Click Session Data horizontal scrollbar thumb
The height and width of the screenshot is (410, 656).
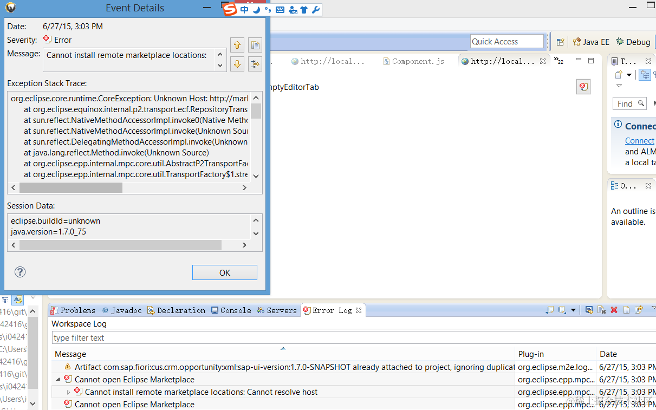point(120,245)
